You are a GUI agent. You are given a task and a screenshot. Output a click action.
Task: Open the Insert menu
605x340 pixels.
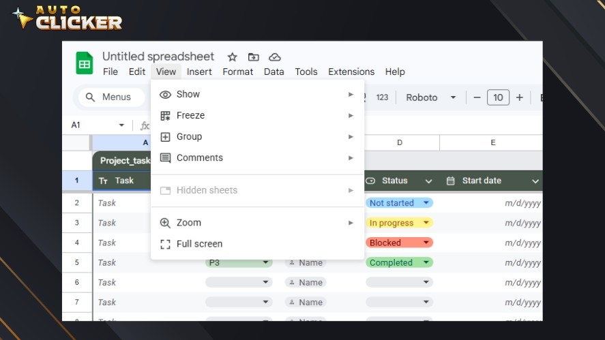pyautogui.click(x=199, y=72)
